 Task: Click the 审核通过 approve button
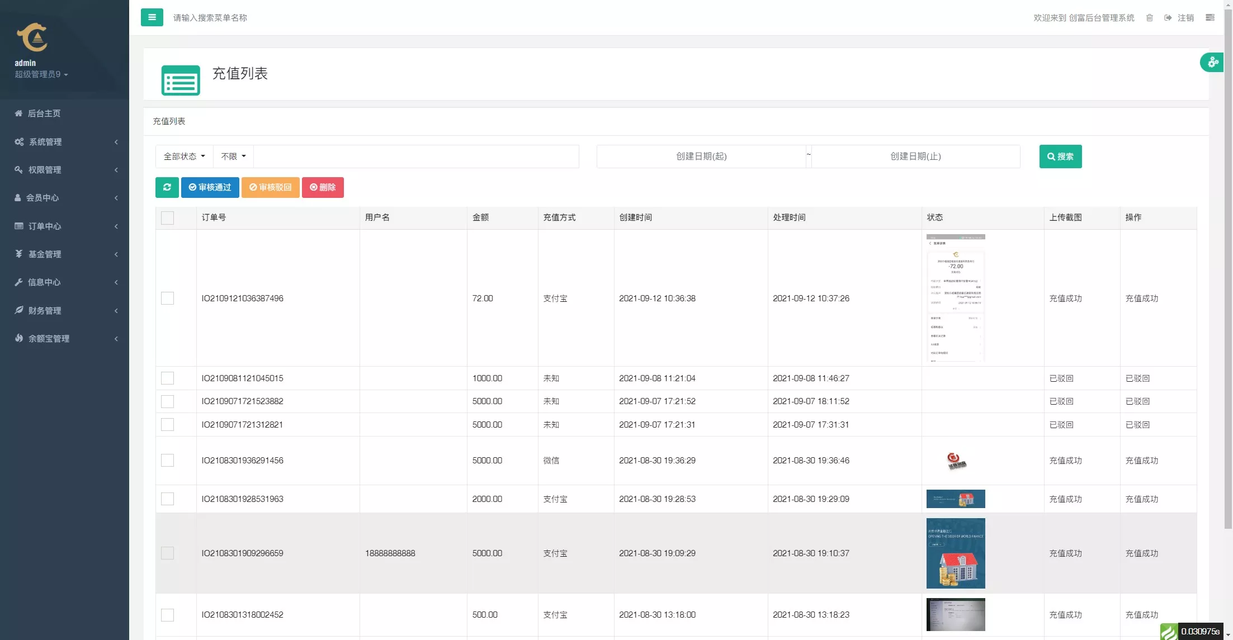[210, 187]
